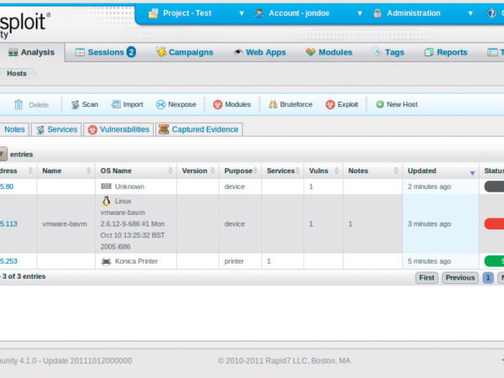Open the Captured Evidence sub-tab
504x378 pixels.
[x=199, y=129]
